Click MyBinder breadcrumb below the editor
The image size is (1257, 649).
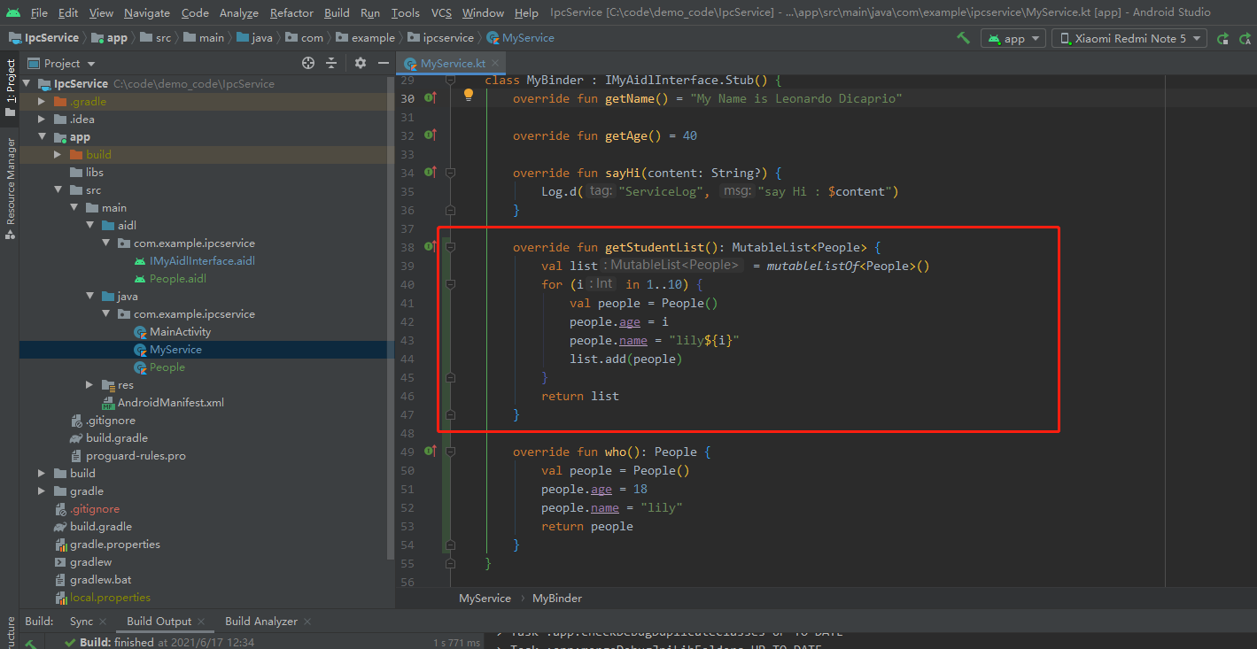click(557, 599)
